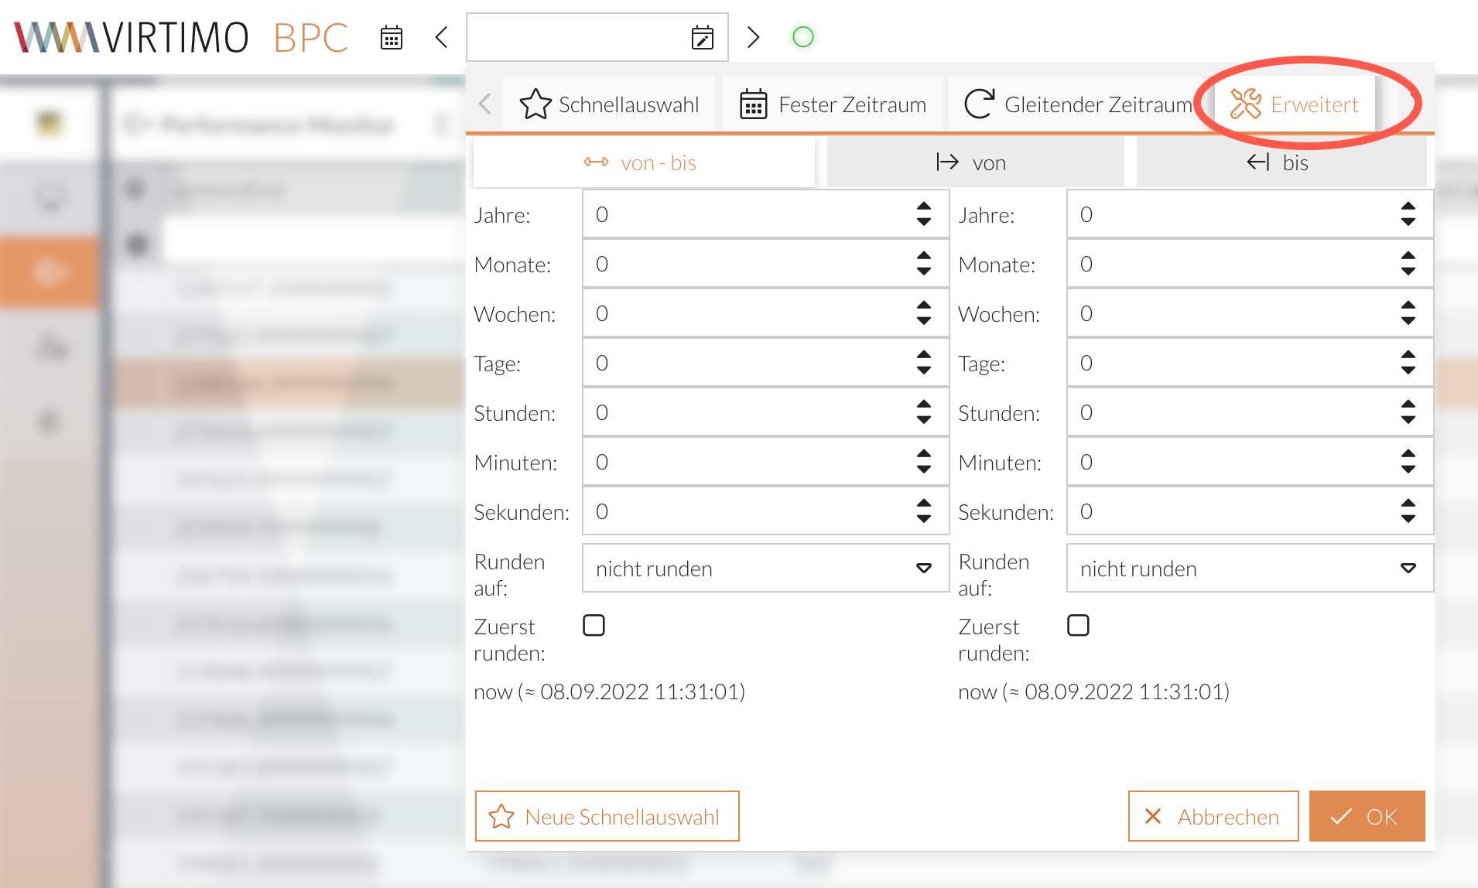Click into the left Tage input field
The height and width of the screenshot is (888, 1478).
747,363
